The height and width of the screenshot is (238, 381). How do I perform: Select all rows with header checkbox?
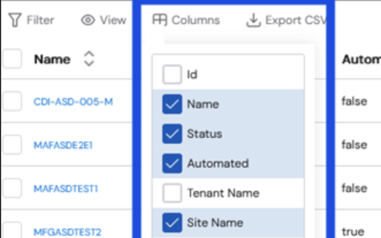point(12,59)
